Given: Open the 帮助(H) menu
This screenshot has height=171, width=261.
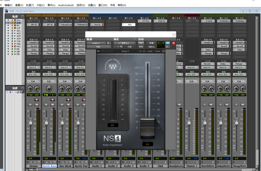Looking at the screenshot, I should (122, 5).
